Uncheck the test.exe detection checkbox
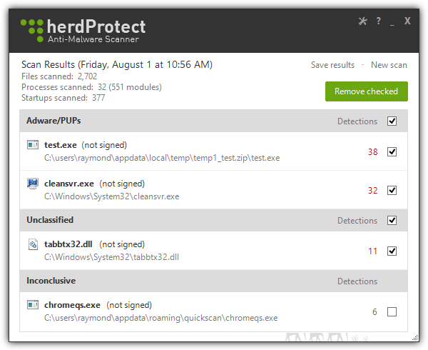 392,151
